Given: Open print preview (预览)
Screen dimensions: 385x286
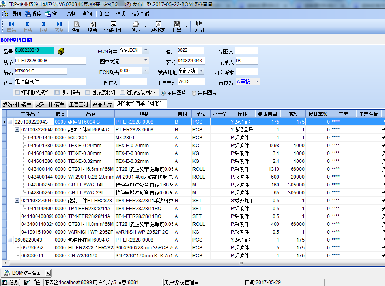Looking at the screenshot, I should click(x=136, y=27).
